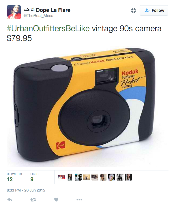Like the tweet with heart icon
Screen dimensions: 178x208
(x=56, y=199)
